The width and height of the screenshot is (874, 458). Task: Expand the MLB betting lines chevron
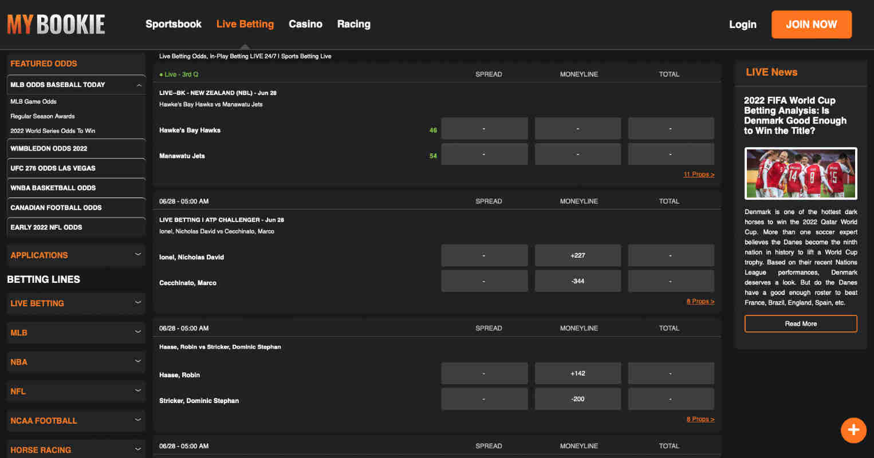[138, 331]
